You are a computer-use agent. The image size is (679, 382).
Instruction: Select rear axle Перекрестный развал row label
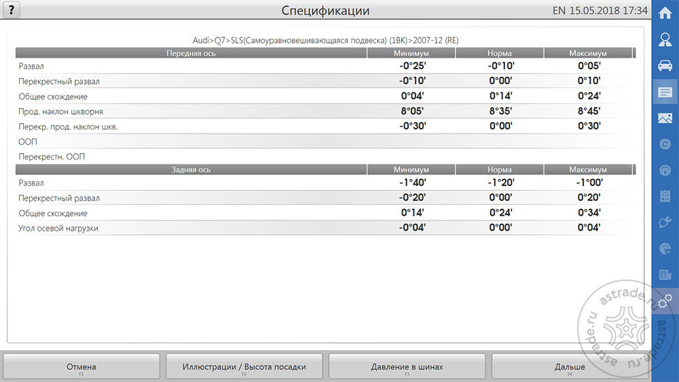[x=59, y=198]
